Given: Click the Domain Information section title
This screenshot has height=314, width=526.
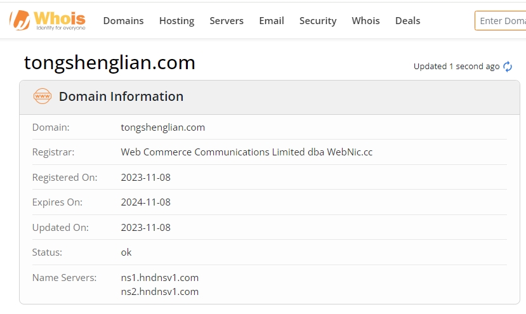Looking at the screenshot, I should click(x=121, y=96).
